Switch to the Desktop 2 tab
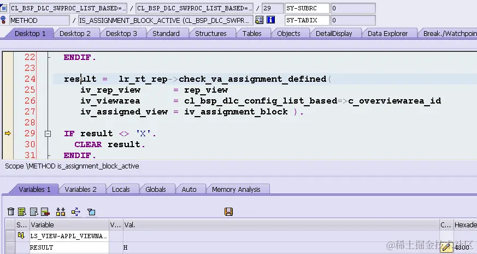The width and height of the screenshot is (477, 254). click(x=75, y=33)
